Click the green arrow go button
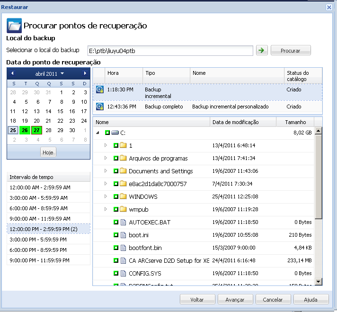The width and height of the screenshot is (337, 312). pos(262,51)
